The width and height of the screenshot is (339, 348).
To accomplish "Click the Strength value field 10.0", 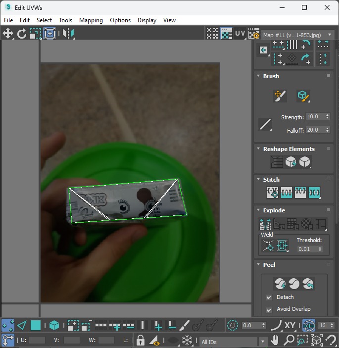I will click(x=315, y=116).
